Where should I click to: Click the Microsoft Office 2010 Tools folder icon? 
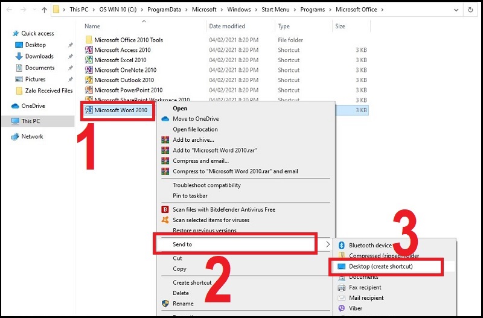[x=89, y=40]
